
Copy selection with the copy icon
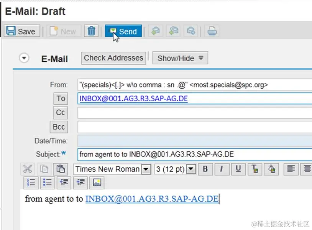pyautogui.click(x=44, y=169)
